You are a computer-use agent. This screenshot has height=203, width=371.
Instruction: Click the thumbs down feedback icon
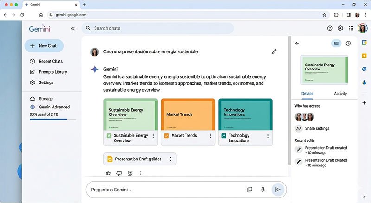[119, 173]
